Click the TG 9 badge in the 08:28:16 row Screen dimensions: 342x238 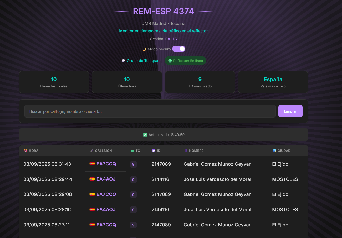pos(133,210)
